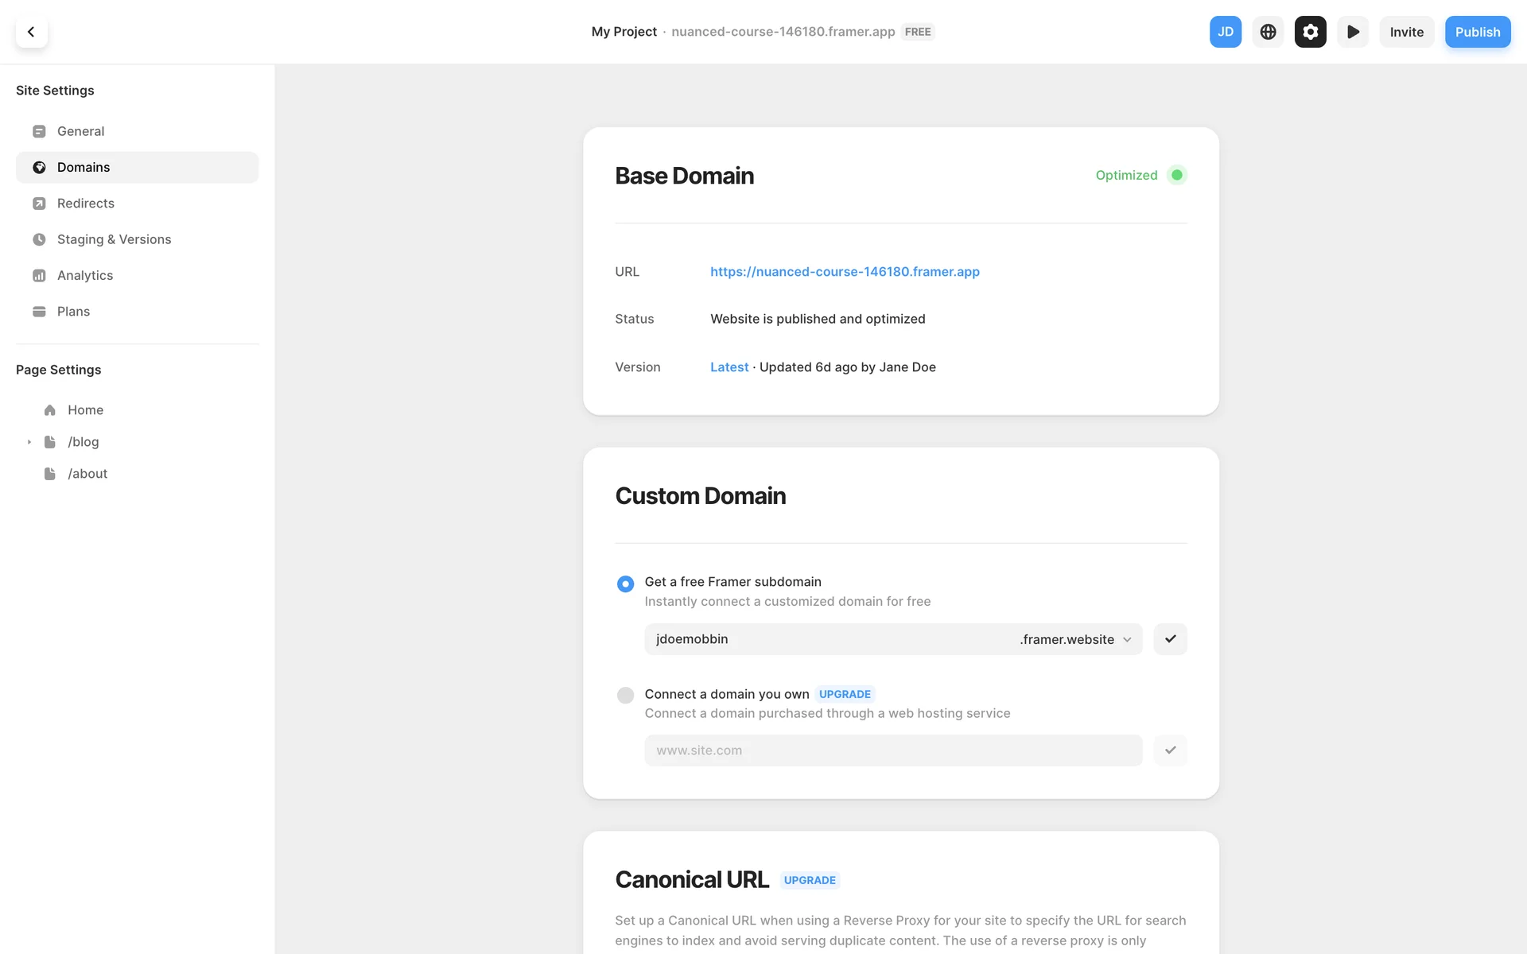Click the Latest version link
The width and height of the screenshot is (1527, 954).
[x=729, y=367]
